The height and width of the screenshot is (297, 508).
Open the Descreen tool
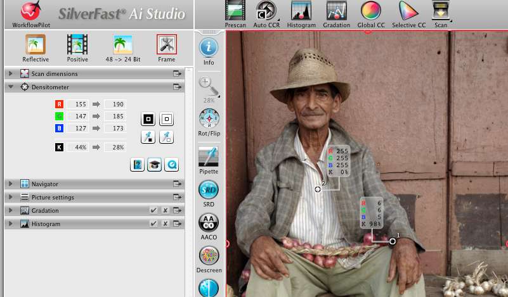tap(209, 256)
